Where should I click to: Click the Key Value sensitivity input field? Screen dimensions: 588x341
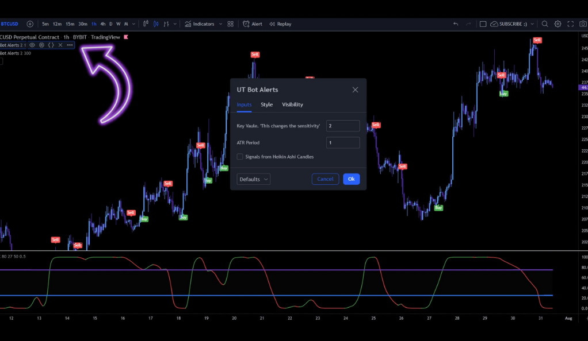(343, 126)
